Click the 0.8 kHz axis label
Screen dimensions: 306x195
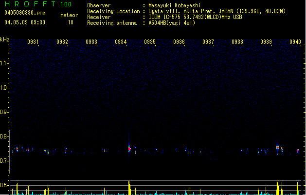click(x=4, y=136)
